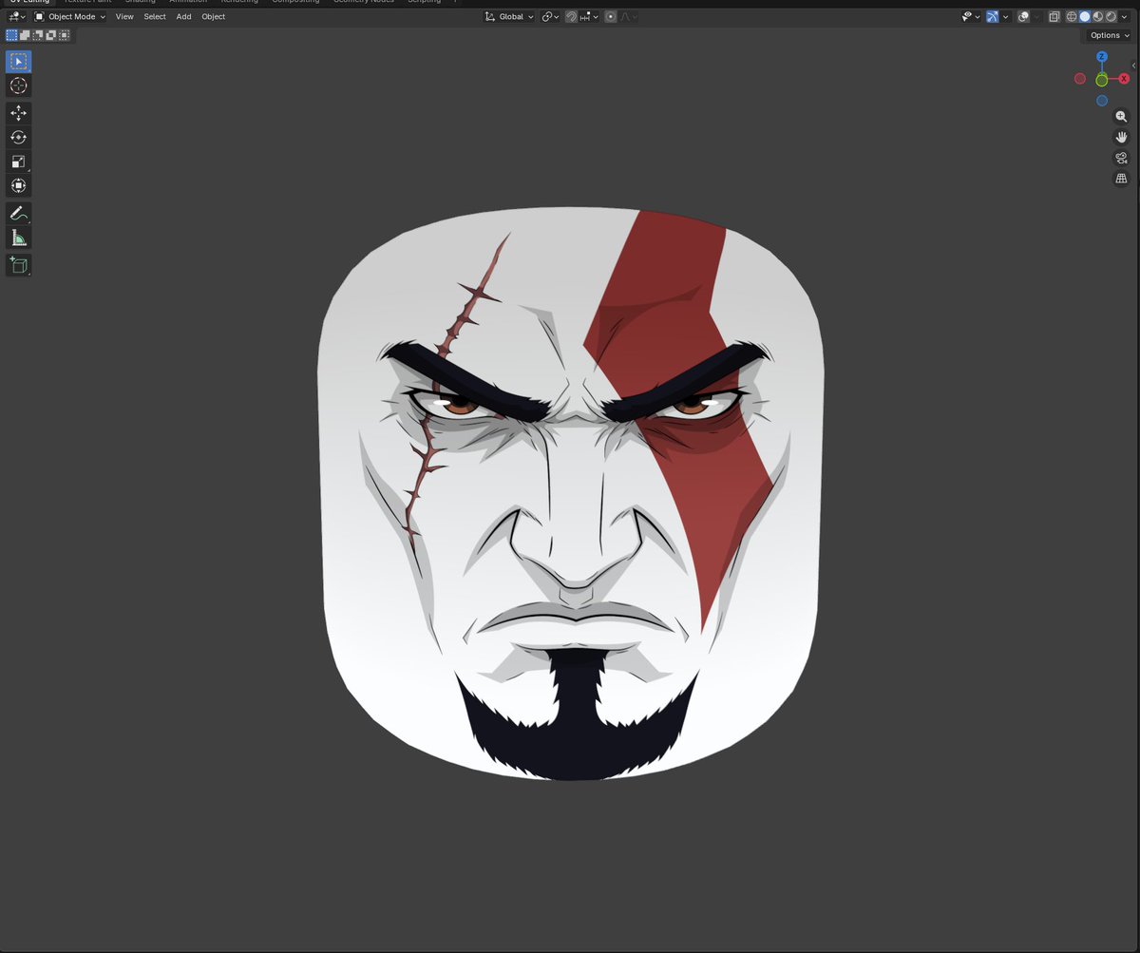1140x953 pixels.
Task: Click the red X axis gizmo
Action: (1125, 79)
